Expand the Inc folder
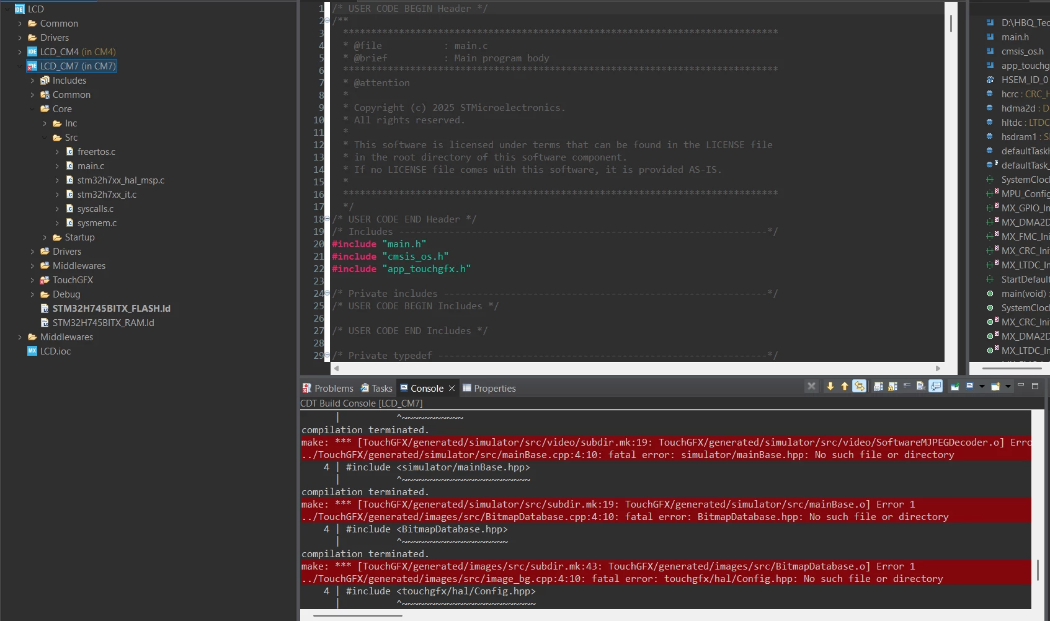The height and width of the screenshot is (621, 1050). [x=45, y=123]
